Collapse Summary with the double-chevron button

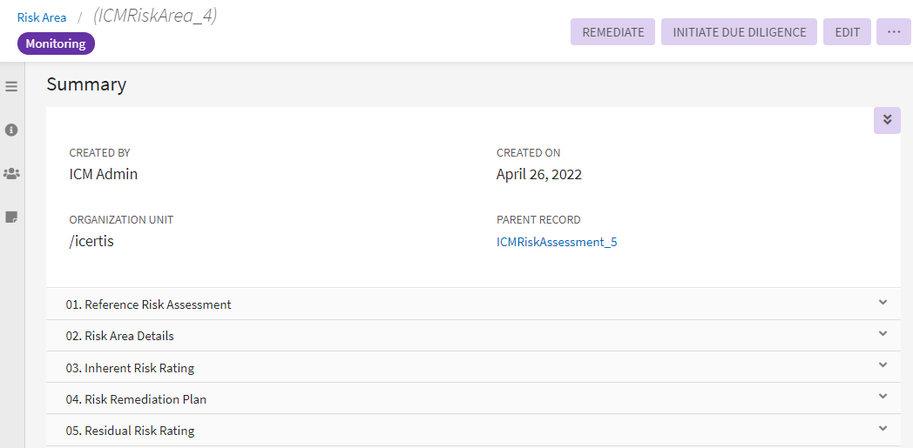tap(887, 120)
